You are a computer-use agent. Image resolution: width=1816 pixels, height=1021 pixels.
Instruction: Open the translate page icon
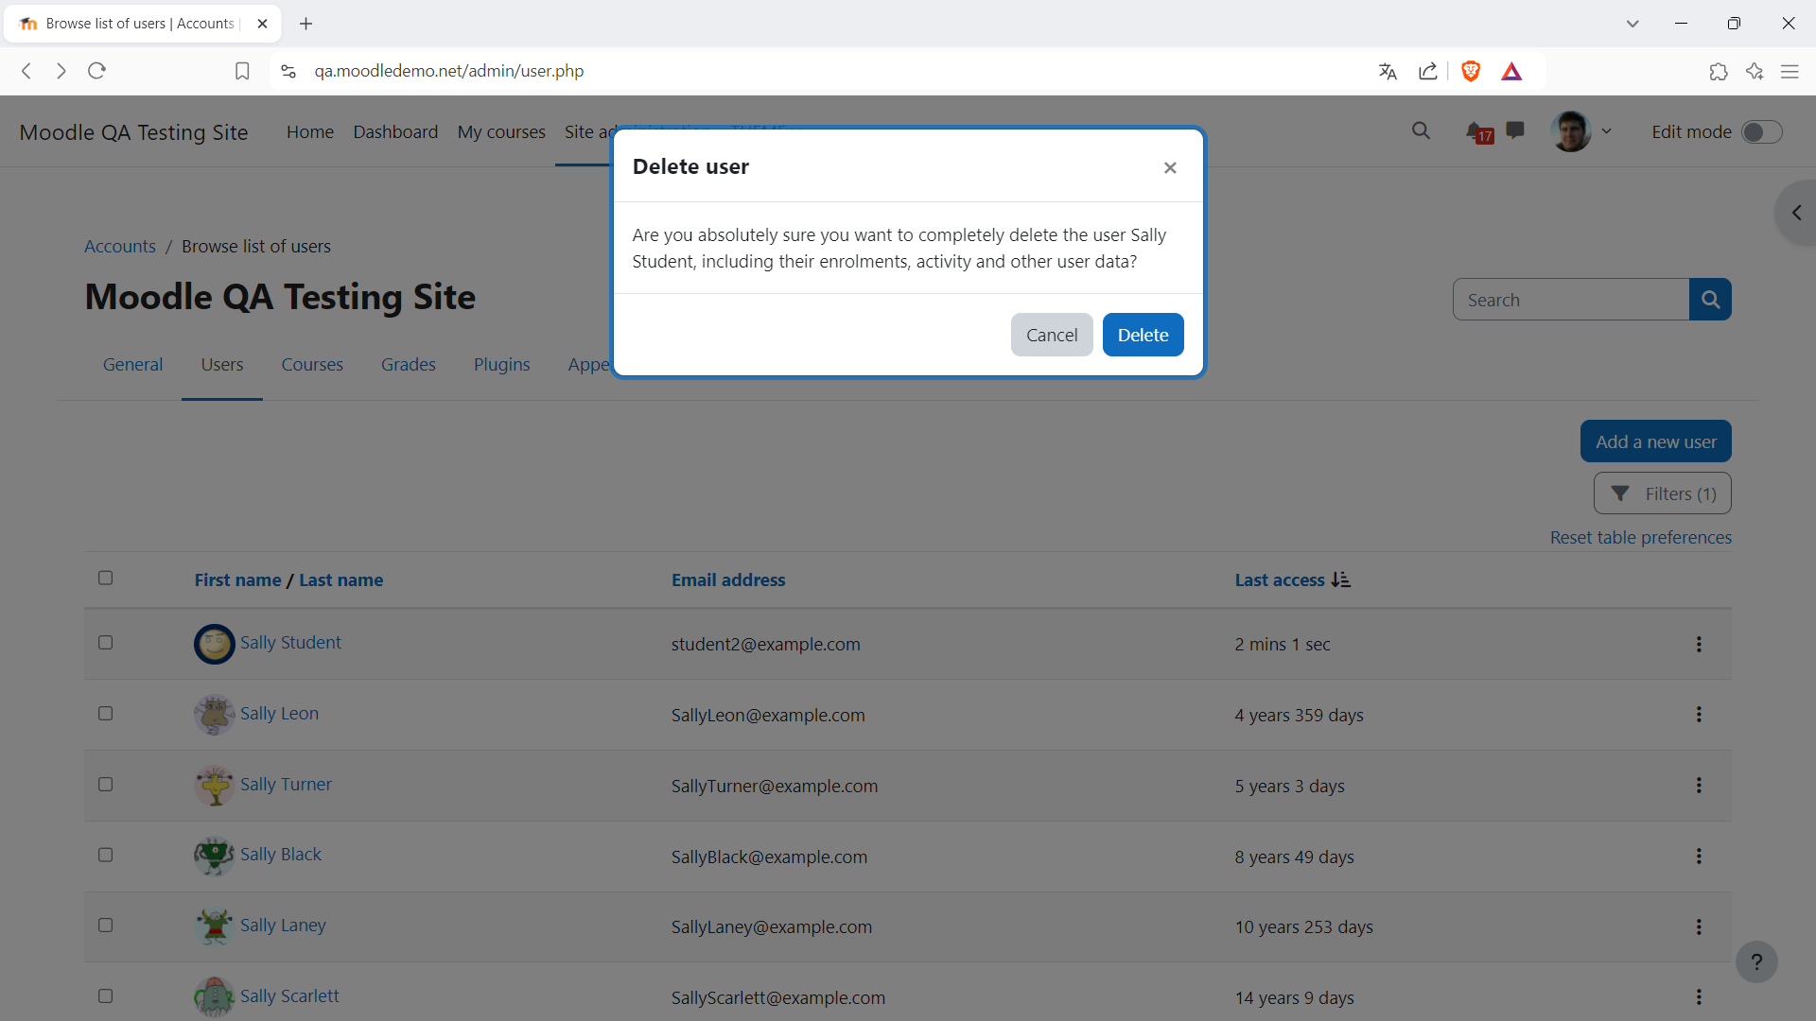coord(1388,71)
